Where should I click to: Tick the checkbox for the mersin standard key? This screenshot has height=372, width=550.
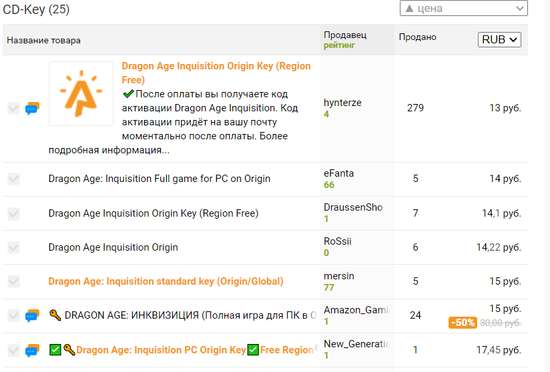(13, 281)
